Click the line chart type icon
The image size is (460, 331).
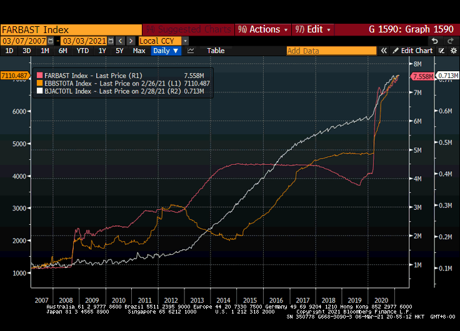(x=191, y=51)
